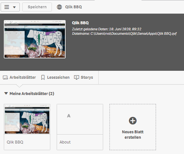
Task: Click the 'Zuletzt geladene Daten' line
Action: point(107,29)
